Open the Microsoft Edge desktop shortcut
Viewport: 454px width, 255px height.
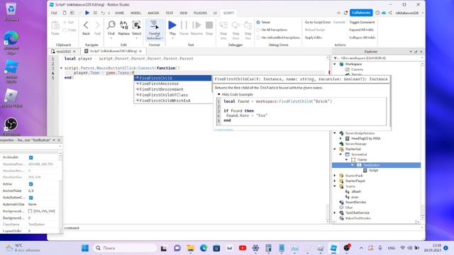(11, 42)
